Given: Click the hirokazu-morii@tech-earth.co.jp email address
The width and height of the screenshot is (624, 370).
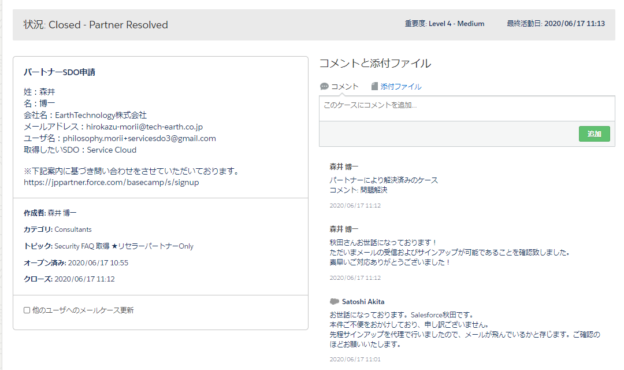Looking at the screenshot, I should coord(144,127).
